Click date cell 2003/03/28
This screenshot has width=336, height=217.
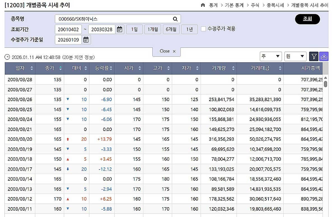click(20, 80)
